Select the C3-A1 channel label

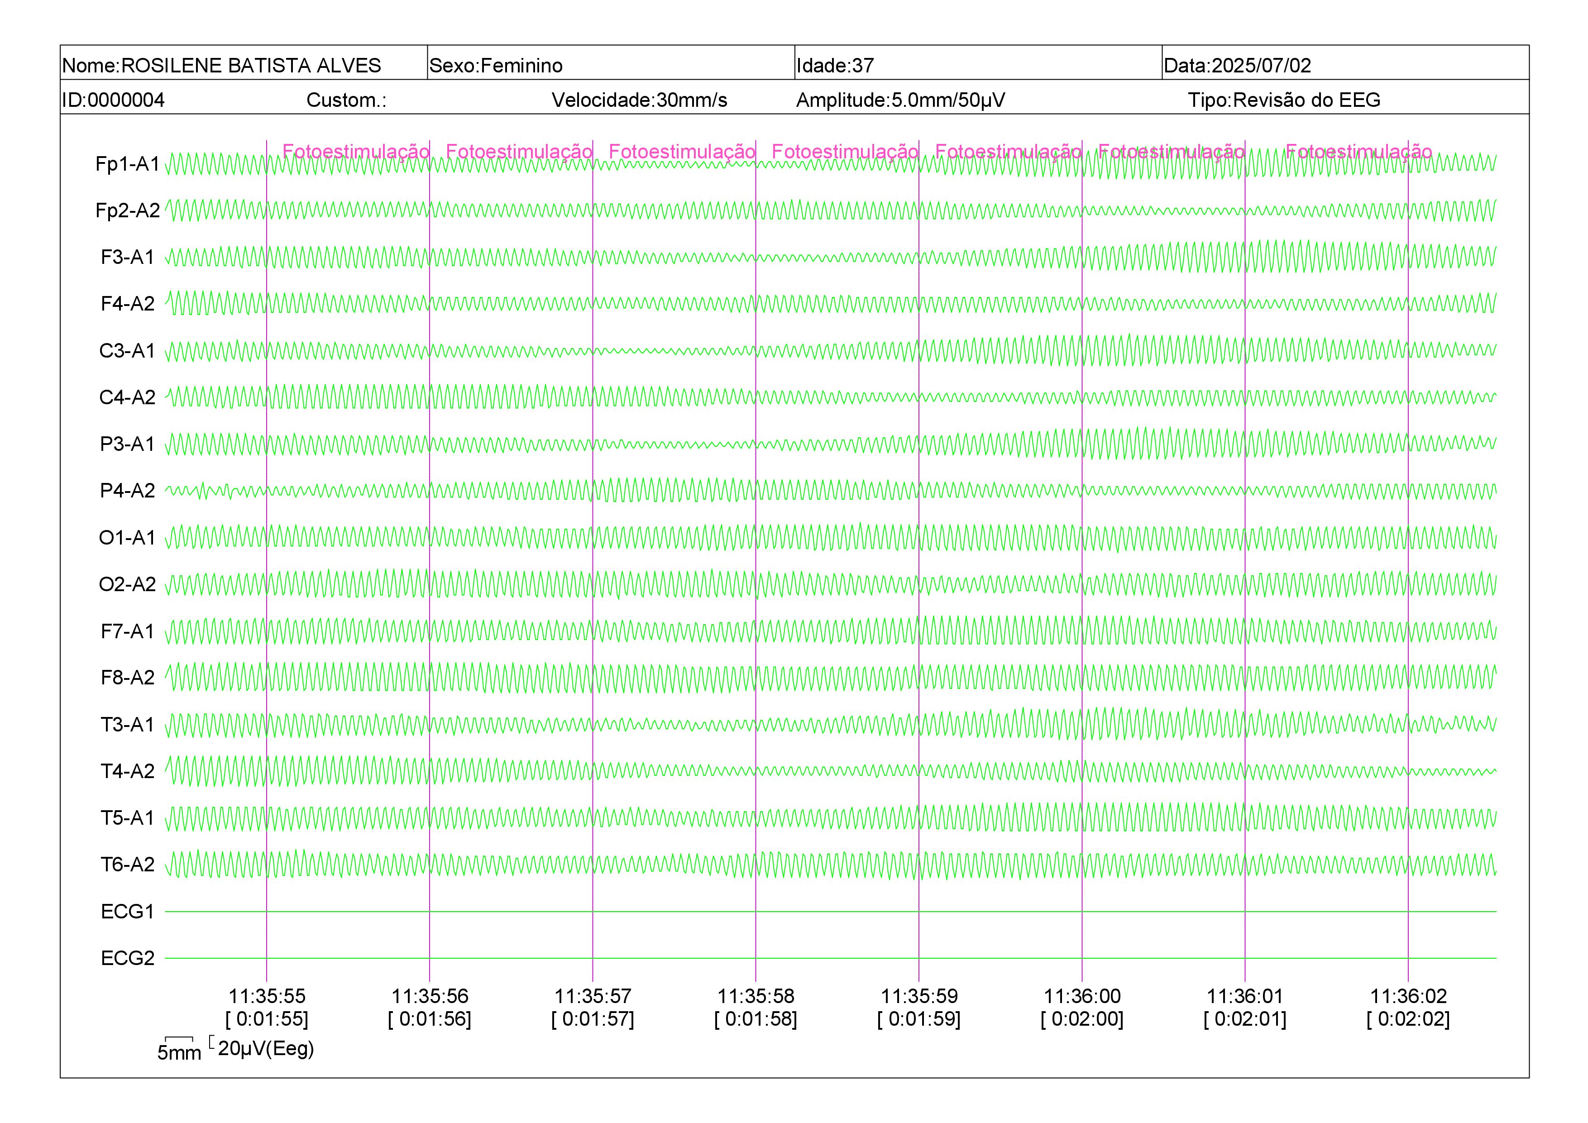pos(128,351)
